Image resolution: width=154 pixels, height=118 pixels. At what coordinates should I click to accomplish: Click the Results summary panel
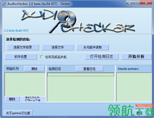tap(134, 87)
